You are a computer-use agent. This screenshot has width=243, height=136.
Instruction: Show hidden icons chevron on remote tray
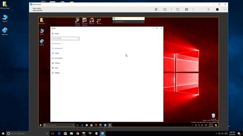coord(193,125)
